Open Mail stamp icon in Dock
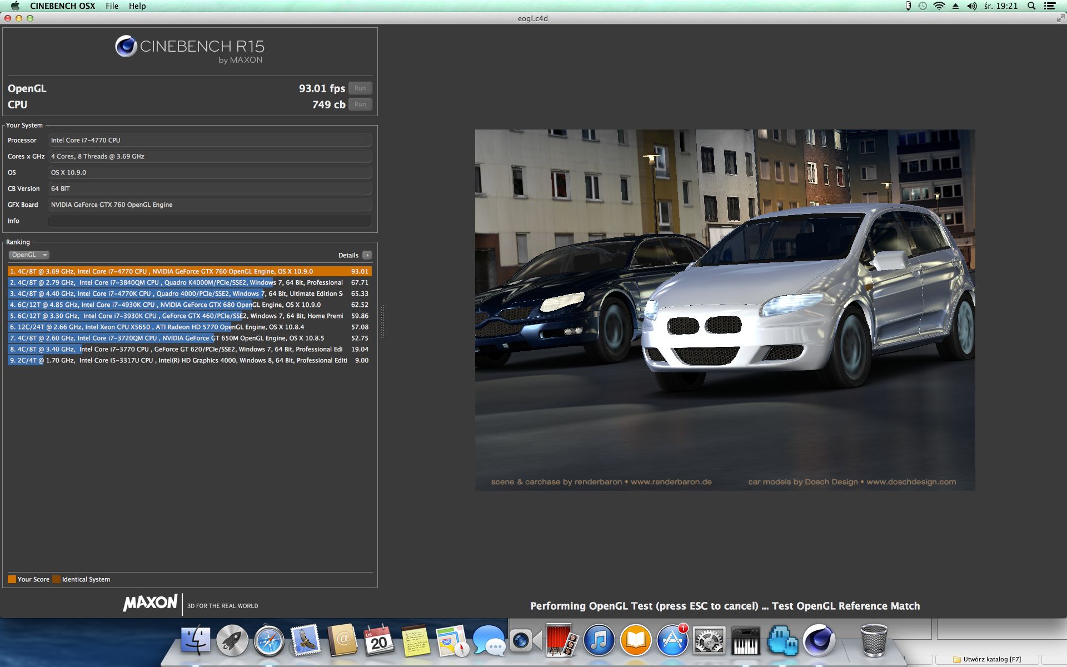The image size is (1067, 667). [306, 640]
